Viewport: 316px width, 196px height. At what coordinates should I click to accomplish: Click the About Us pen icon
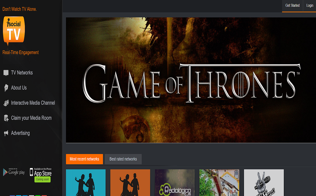pos(6,88)
